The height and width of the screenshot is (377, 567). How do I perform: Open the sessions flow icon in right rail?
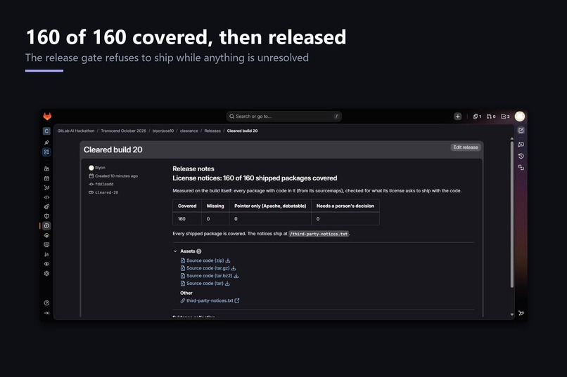point(521,167)
